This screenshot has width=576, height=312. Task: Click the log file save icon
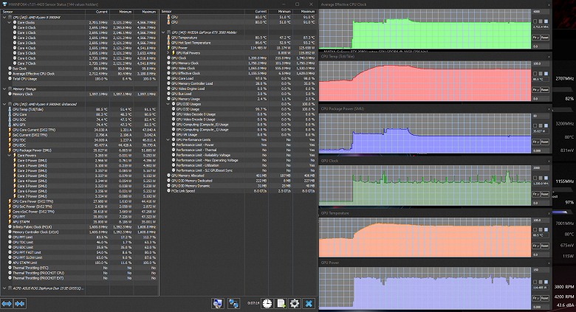pos(280,303)
